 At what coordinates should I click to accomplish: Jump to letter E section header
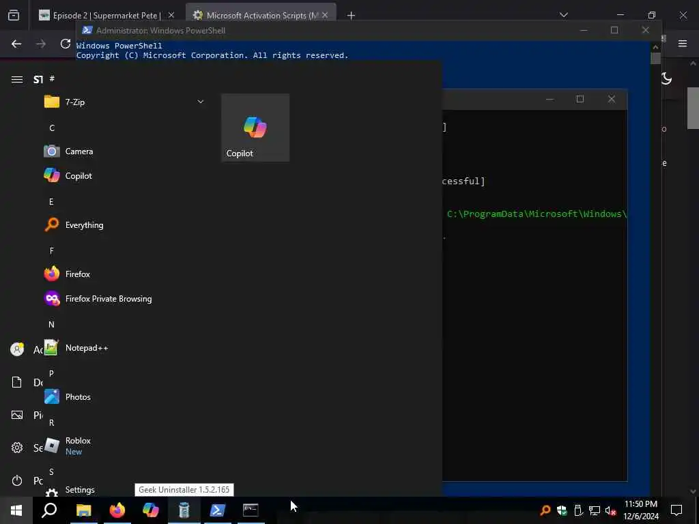click(x=51, y=202)
